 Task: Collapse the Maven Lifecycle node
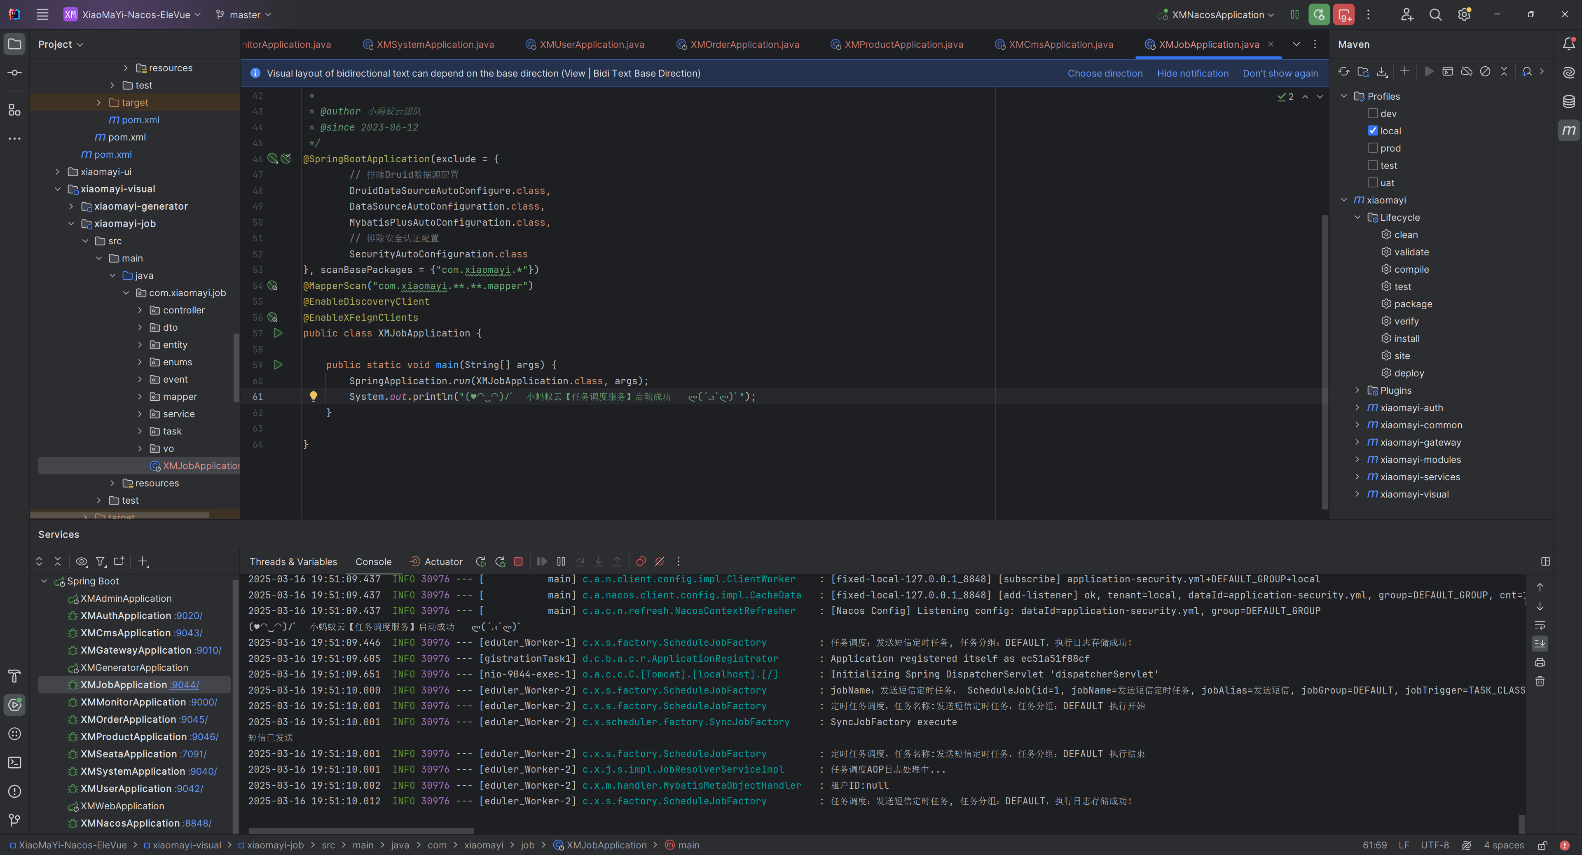coord(1357,217)
